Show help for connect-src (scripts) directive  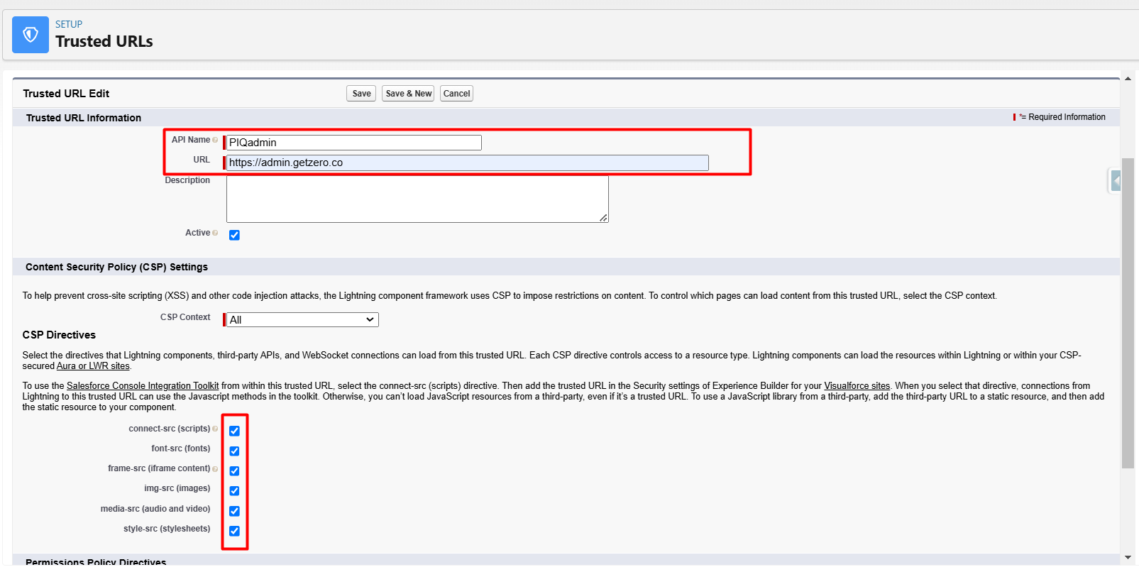pyautogui.click(x=215, y=429)
